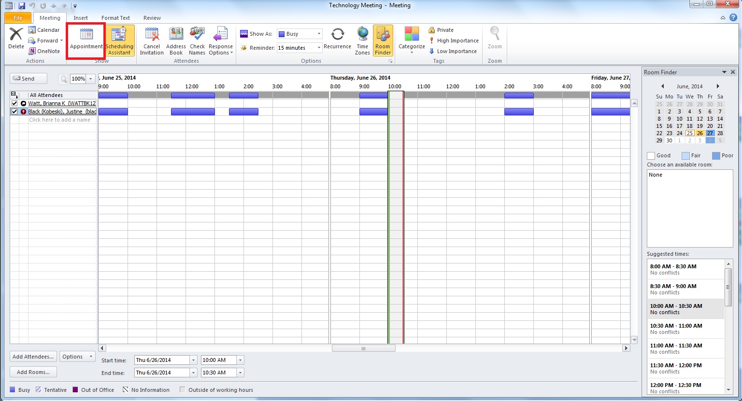Send meeting to OneNote
The image size is (742, 401).
(x=44, y=51)
